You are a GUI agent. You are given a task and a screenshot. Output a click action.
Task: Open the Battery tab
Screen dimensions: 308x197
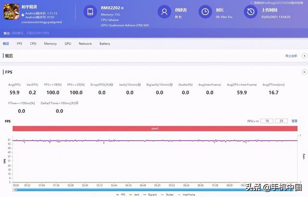[x=105, y=44]
